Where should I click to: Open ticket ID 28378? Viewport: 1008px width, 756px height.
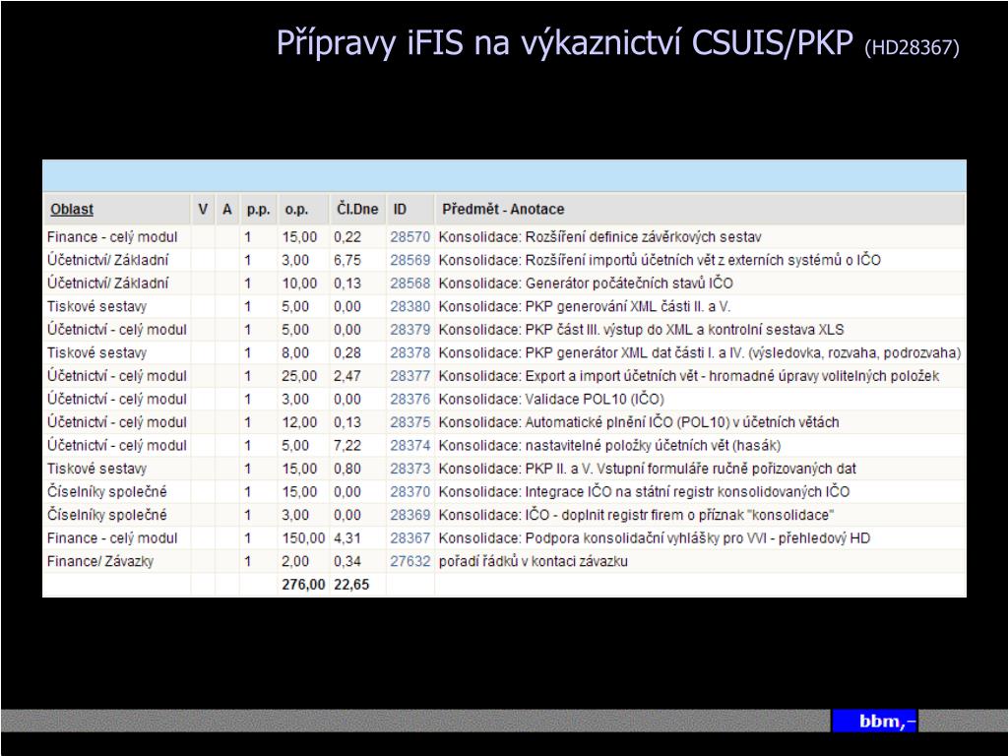[x=409, y=353]
